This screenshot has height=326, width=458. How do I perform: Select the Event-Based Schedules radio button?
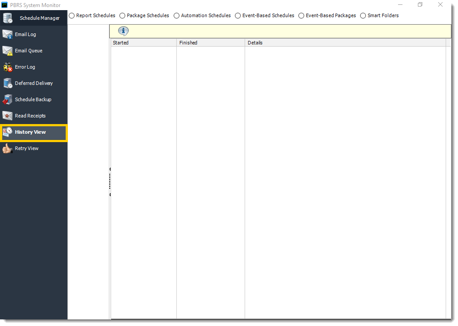pos(238,16)
